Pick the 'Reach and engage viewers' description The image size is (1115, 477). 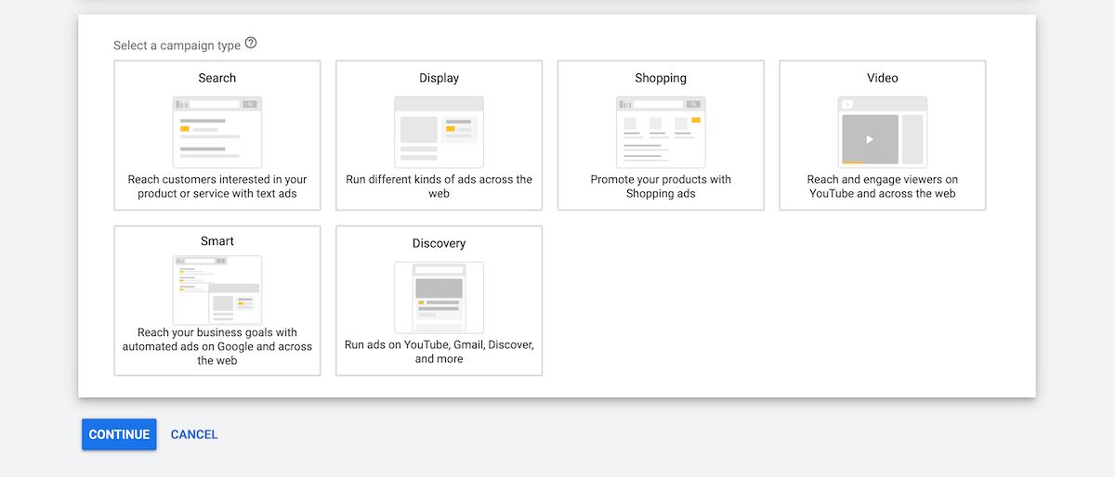883,187
